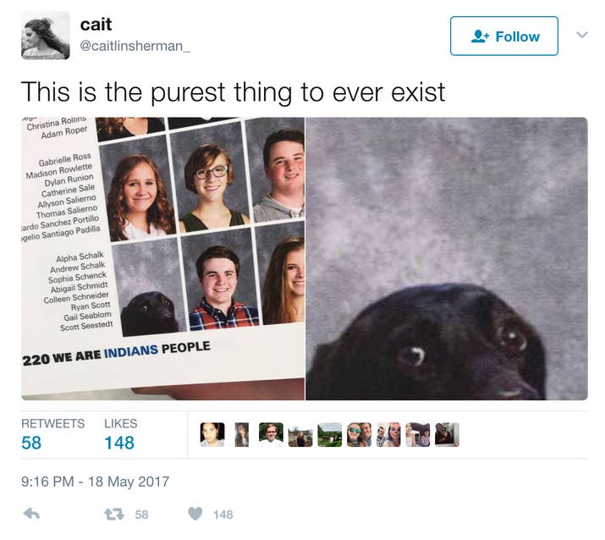This screenshot has width=605, height=540.
Task: Open the first liker's avatar
Action: coord(212,435)
